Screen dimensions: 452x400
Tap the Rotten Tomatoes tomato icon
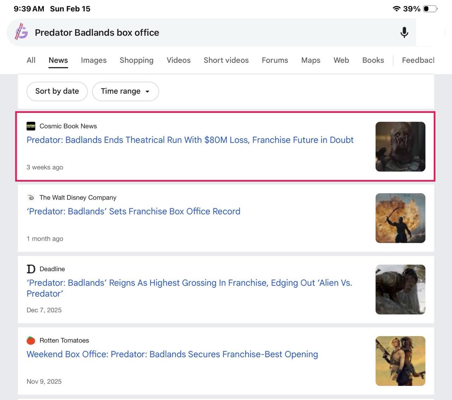[x=31, y=340]
